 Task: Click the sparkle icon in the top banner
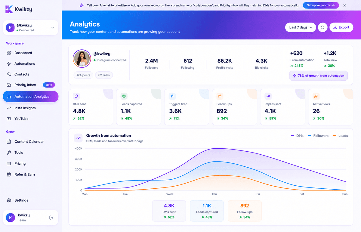coord(82,5)
